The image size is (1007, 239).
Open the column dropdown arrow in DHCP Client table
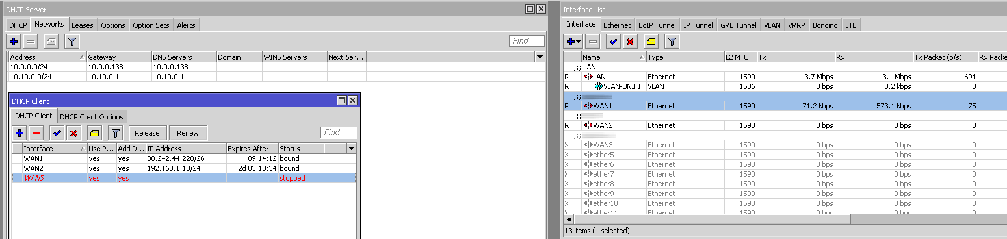[351, 149]
